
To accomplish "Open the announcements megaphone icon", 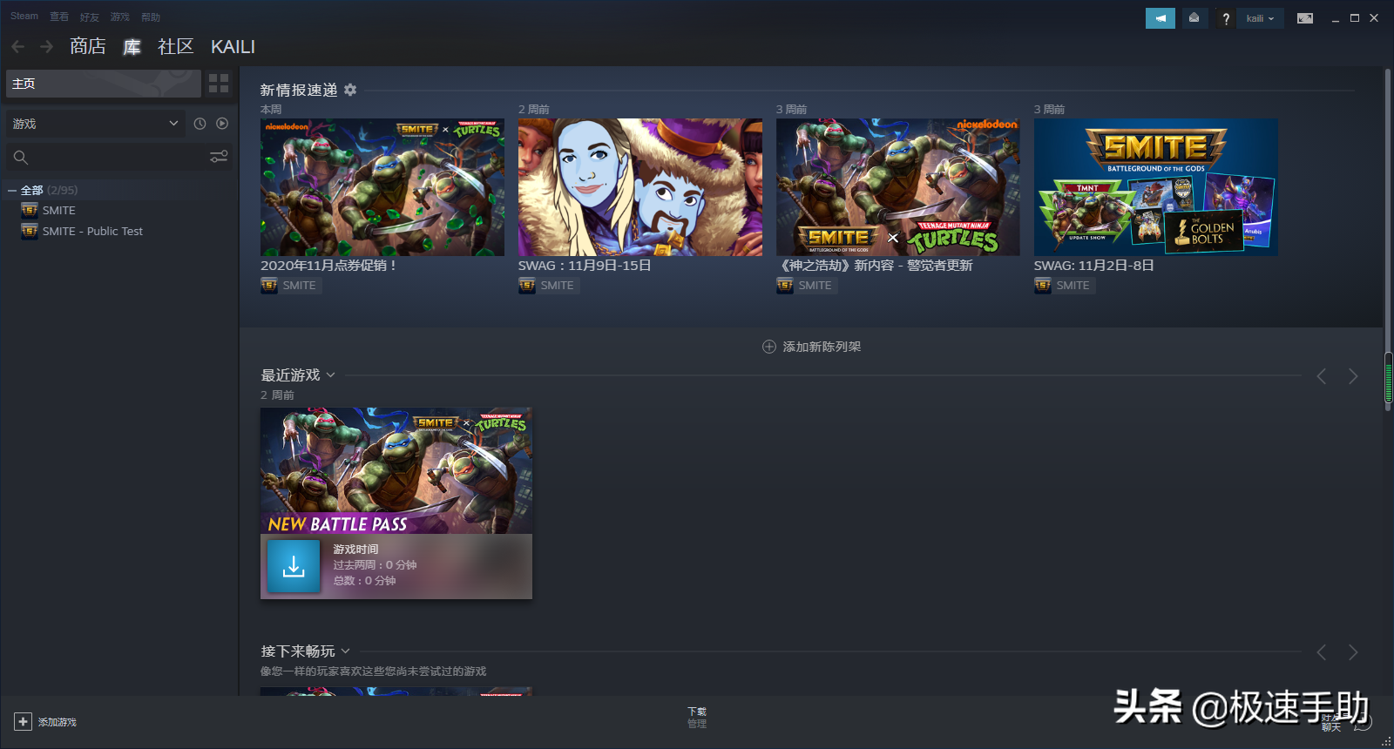I will point(1161,18).
